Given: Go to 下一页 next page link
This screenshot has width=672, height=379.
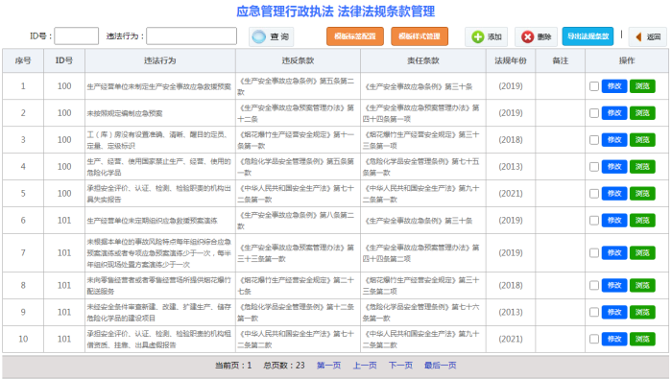Looking at the screenshot, I should click(400, 366).
